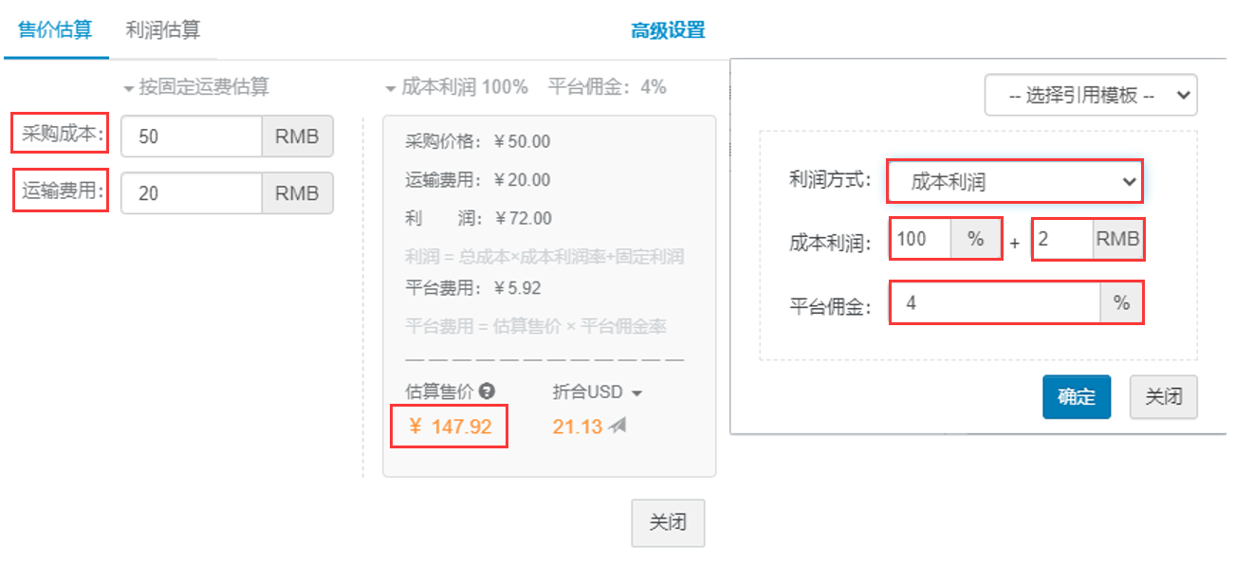Focus the 采购成本 input field

click(x=192, y=136)
